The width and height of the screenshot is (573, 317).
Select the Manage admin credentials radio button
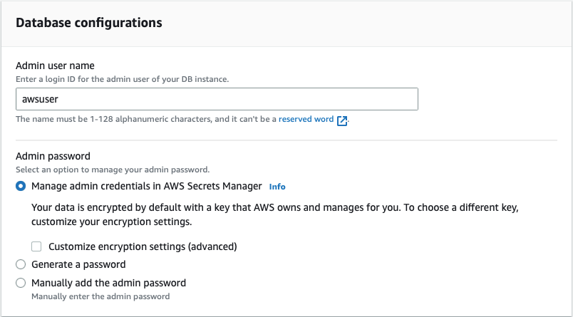click(21, 186)
